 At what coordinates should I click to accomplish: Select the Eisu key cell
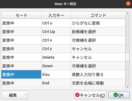pos(56,74)
